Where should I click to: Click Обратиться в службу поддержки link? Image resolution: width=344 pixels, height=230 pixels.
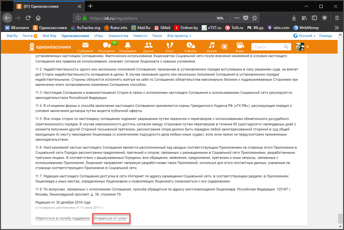coord(62,219)
